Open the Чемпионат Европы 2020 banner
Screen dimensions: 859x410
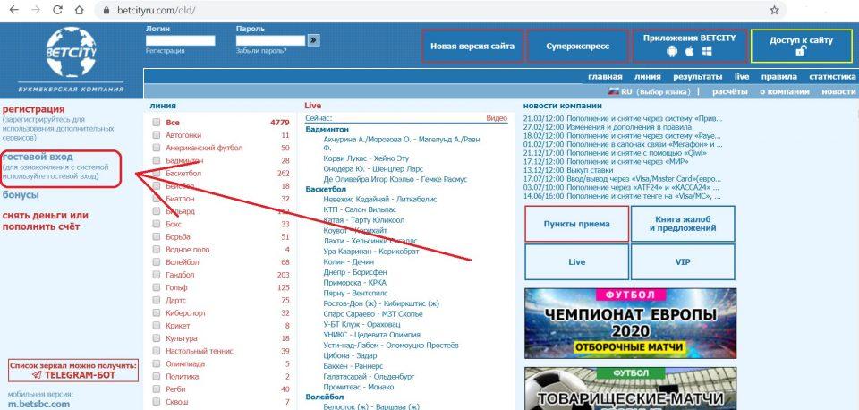tap(630, 323)
